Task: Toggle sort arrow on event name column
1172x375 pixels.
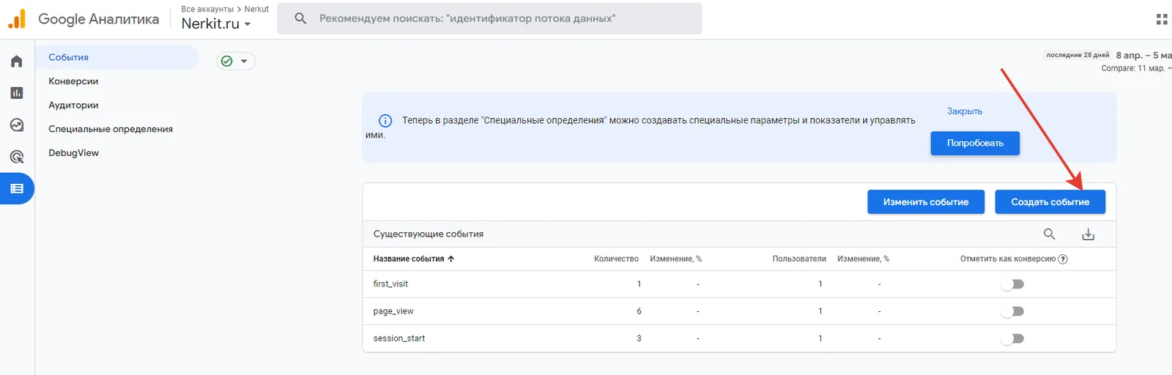Action: point(451,259)
